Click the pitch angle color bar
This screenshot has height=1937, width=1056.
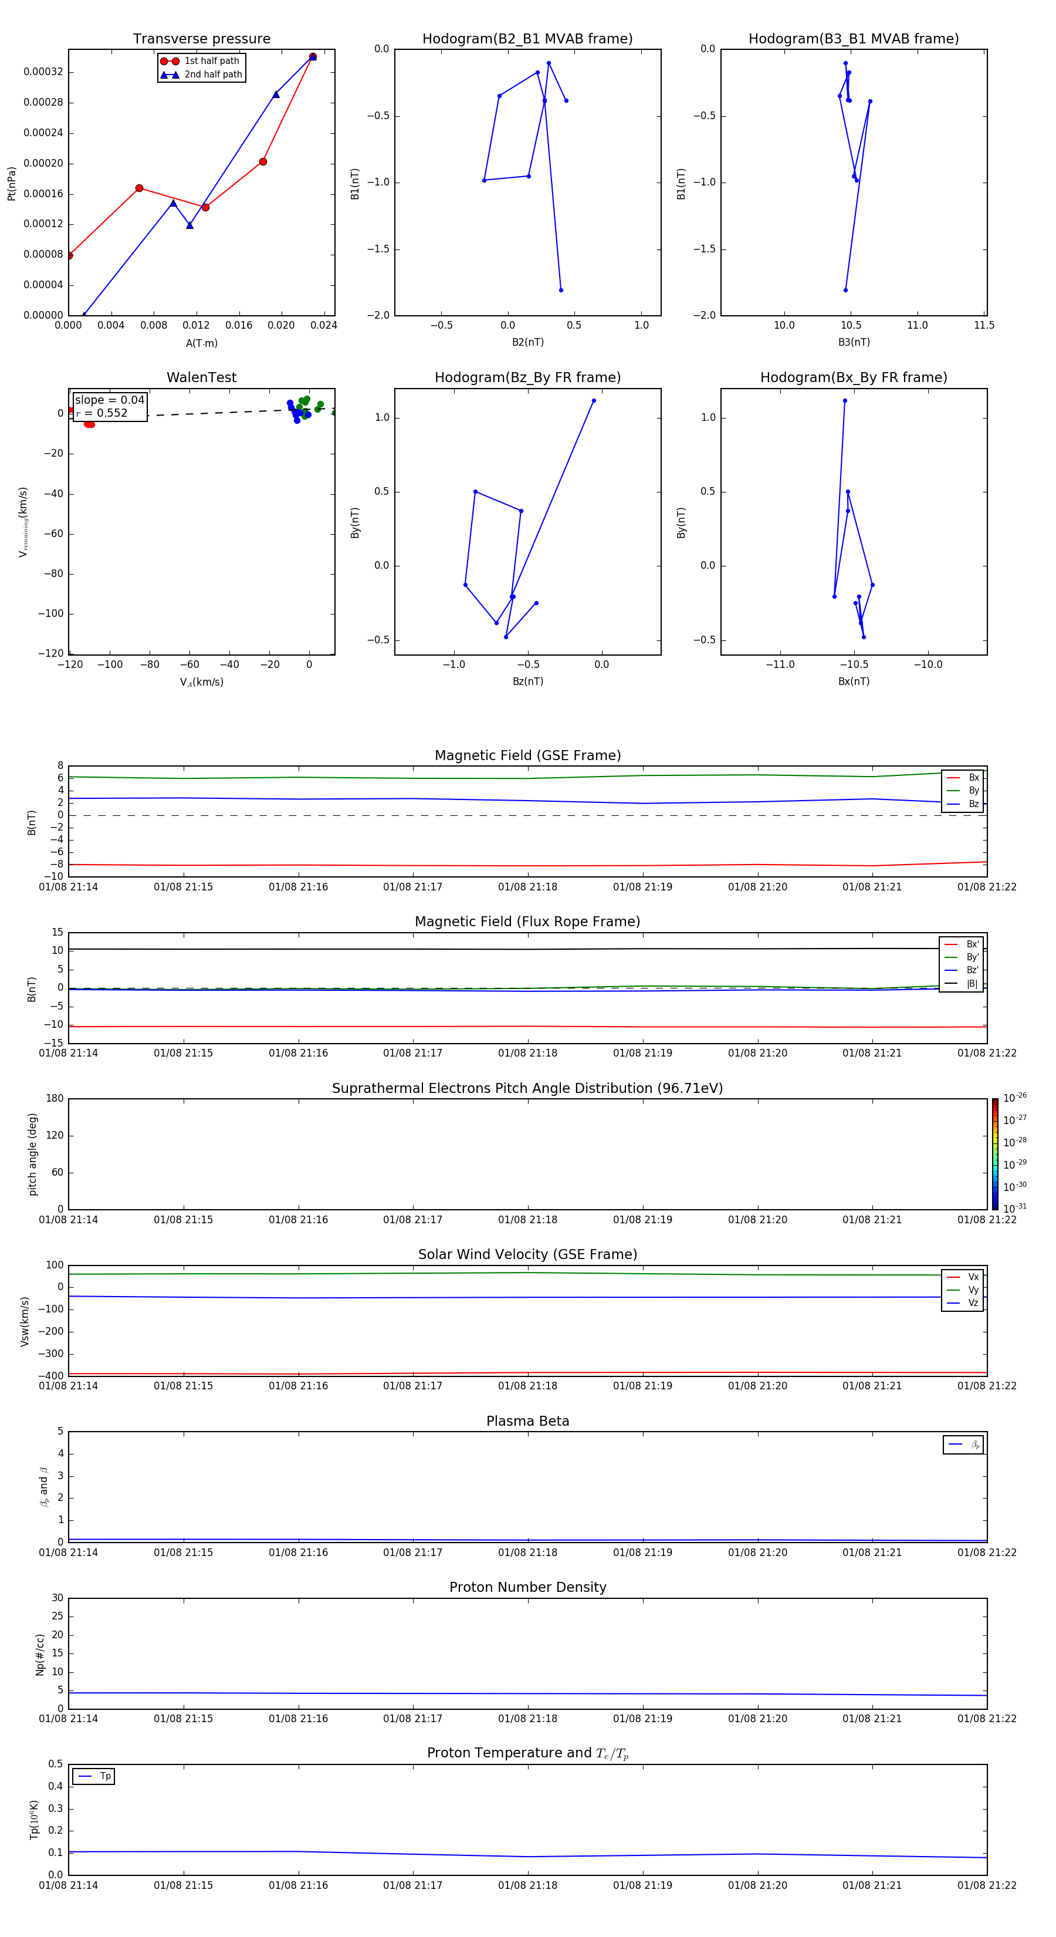coord(995,1154)
